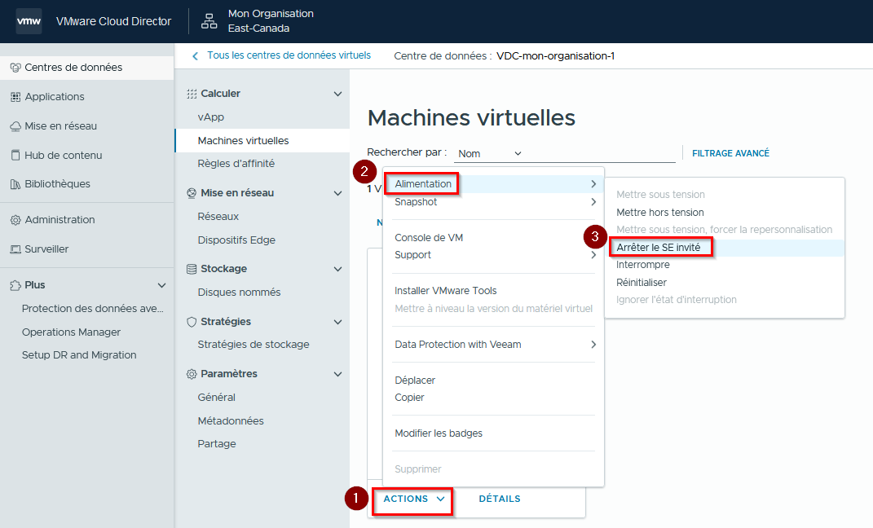Click the vmw logo icon
The width and height of the screenshot is (873, 528).
click(x=29, y=21)
